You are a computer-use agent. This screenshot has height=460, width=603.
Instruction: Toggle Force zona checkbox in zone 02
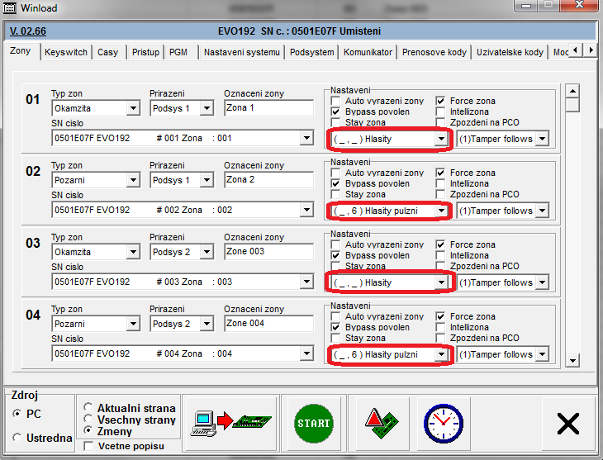click(x=440, y=173)
